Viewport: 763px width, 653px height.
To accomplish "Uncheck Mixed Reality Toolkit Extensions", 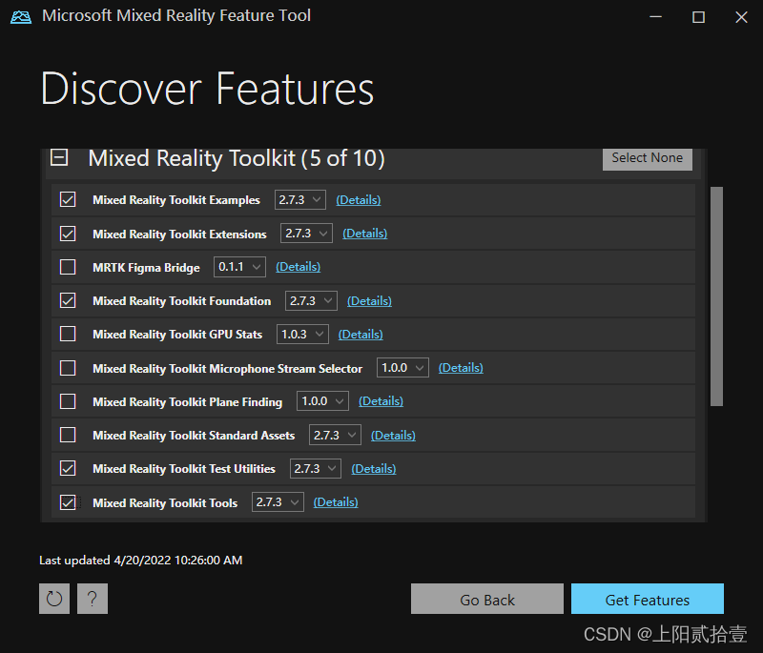I will coord(68,234).
